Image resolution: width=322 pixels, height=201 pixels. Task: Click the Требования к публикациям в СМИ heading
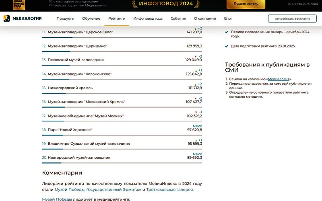(267, 67)
